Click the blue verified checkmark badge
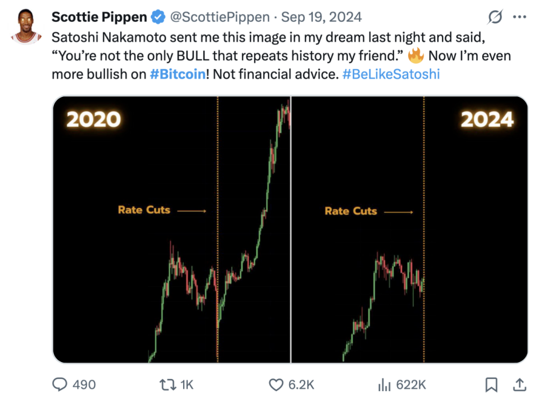 click(x=158, y=17)
